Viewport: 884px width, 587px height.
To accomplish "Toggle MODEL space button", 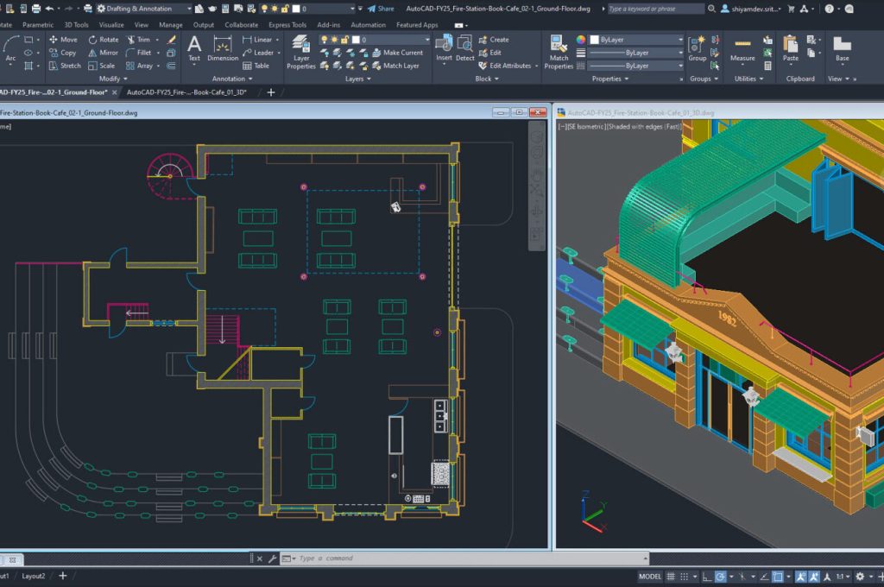I will [x=649, y=577].
